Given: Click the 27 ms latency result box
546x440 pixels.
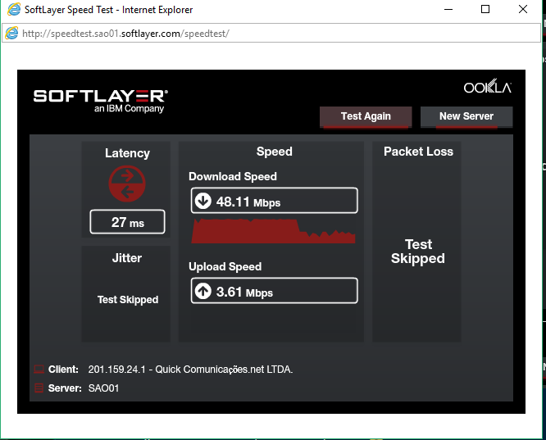Looking at the screenshot, I should (127, 222).
